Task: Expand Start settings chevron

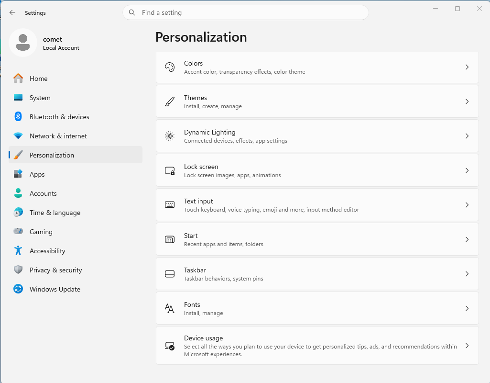Action: (467, 239)
